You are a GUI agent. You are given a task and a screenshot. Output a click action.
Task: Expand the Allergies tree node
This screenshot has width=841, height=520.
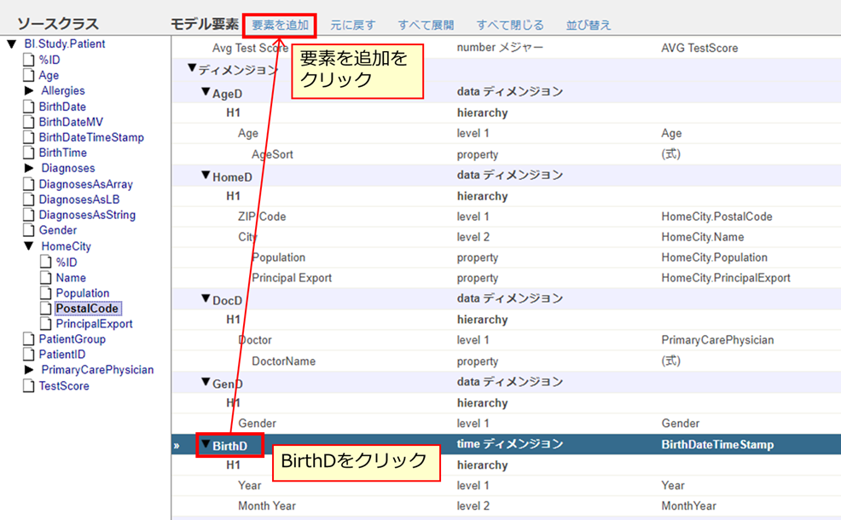[29, 90]
